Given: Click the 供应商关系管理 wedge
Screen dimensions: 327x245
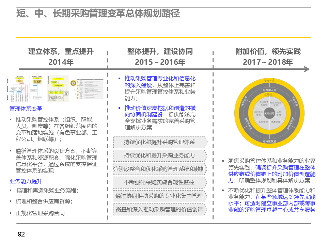Looking at the screenshot, I should point(264,103).
